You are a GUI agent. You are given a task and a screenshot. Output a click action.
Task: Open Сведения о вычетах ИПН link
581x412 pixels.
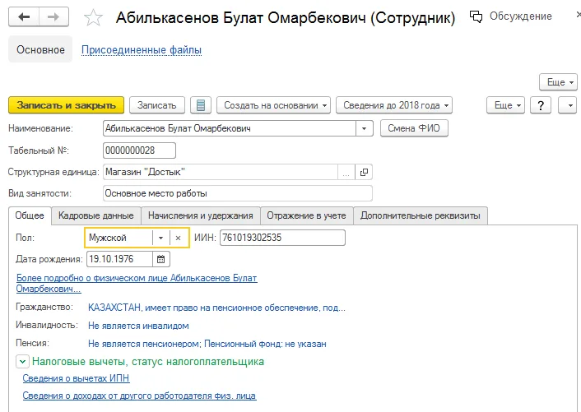pos(76,378)
